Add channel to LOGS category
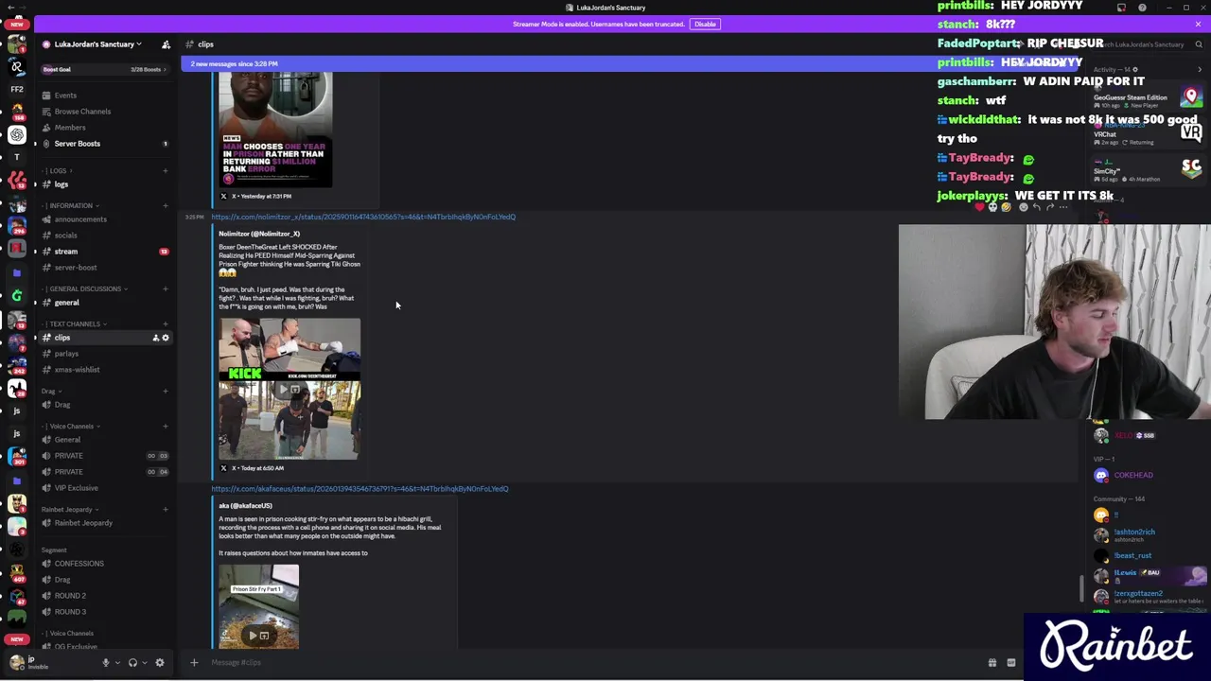Viewport: 1211px width, 681px height. pyautogui.click(x=166, y=171)
